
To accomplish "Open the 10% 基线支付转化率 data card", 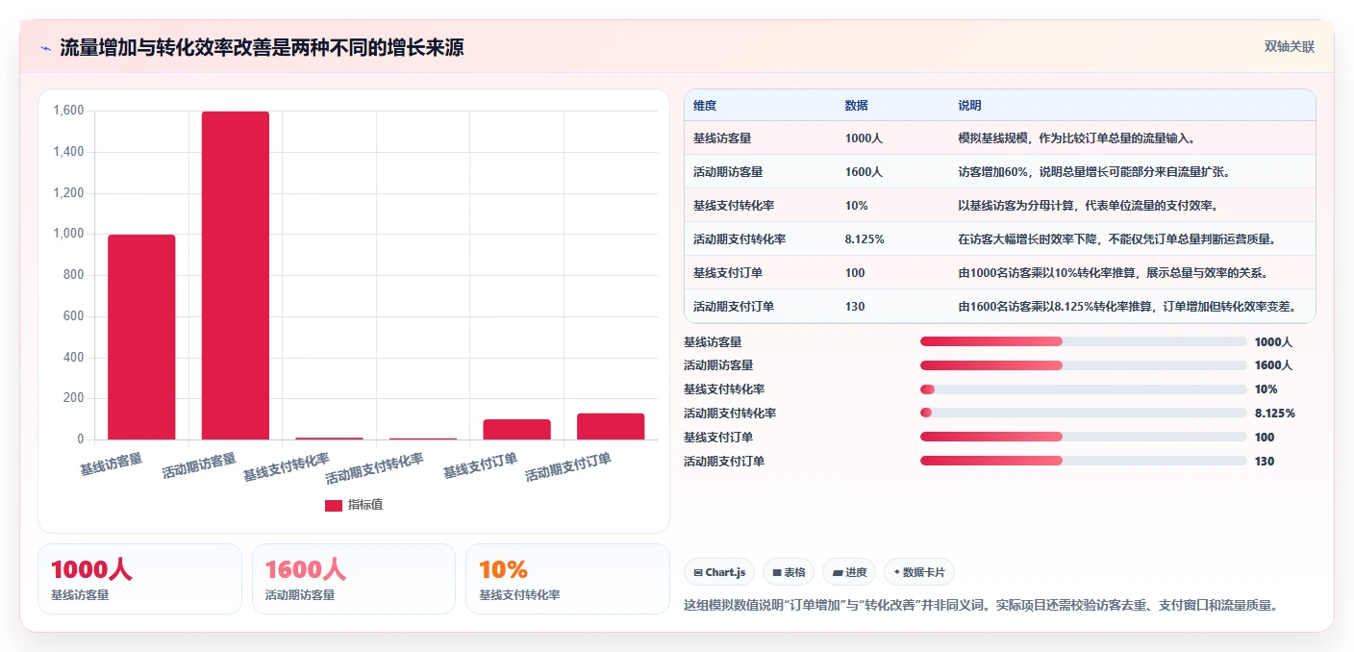I will pyautogui.click(x=567, y=579).
